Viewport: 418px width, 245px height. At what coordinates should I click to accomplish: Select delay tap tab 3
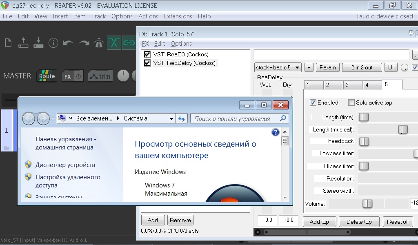click(353, 85)
